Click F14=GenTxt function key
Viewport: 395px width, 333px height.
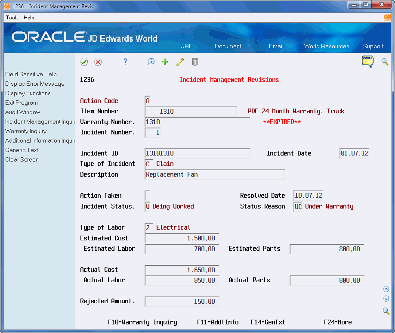click(x=268, y=322)
